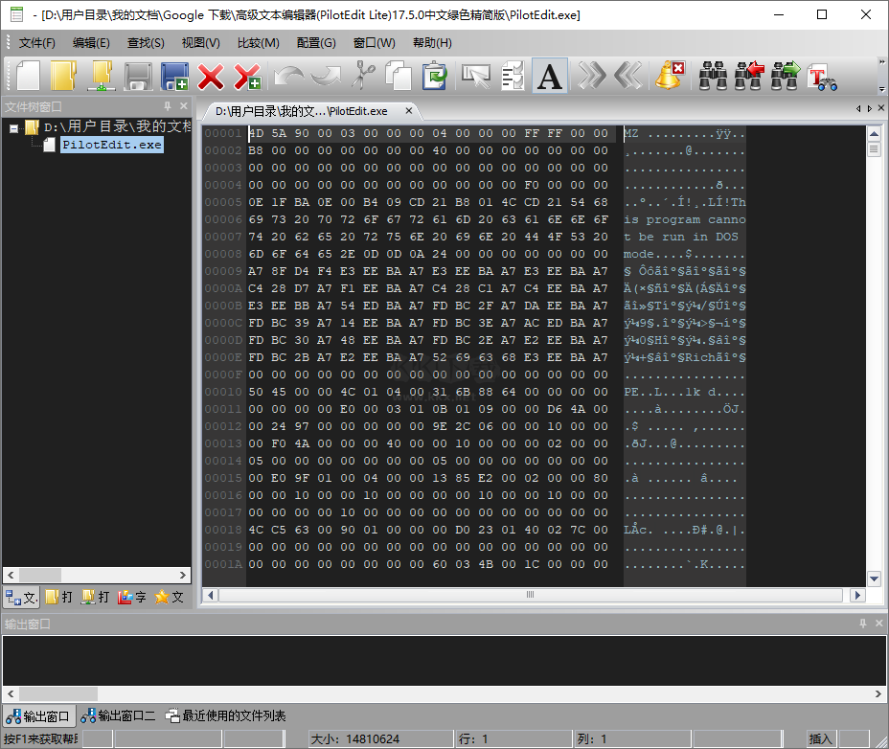This screenshot has height=749, width=889.
Task: Click the yellow folder Open file icon
Action: (x=63, y=76)
